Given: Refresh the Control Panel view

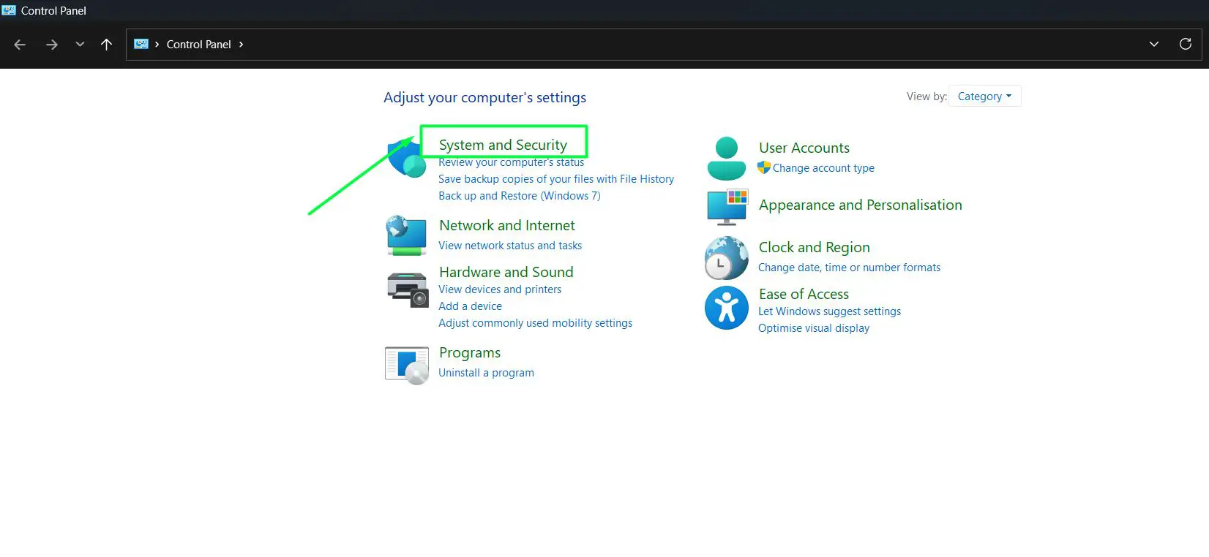Looking at the screenshot, I should tap(1186, 44).
